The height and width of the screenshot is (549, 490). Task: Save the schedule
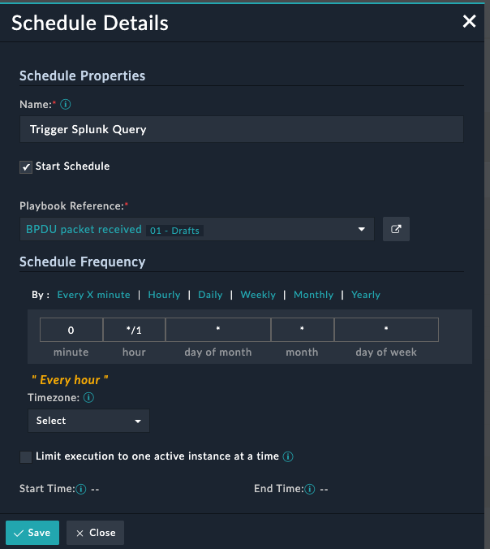[x=32, y=533]
